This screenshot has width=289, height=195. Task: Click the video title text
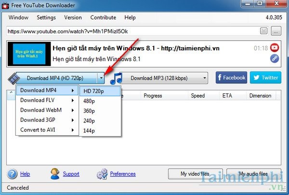click(136, 48)
